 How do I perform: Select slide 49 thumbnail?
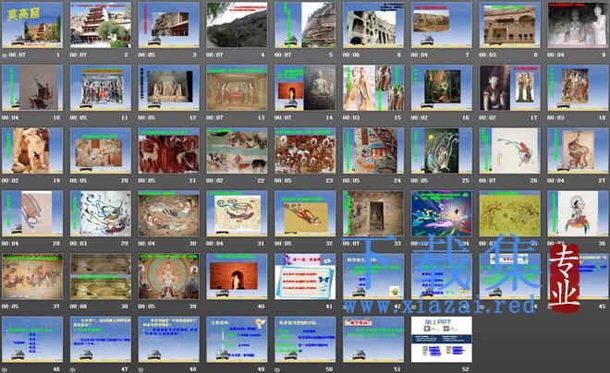click(x=237, y=340)
